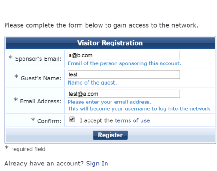
Task: Click the 'I accept the' text
Action: (x=96, y=120)
